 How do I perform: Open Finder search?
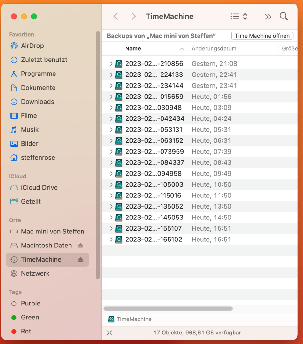[x=284, y=16]
